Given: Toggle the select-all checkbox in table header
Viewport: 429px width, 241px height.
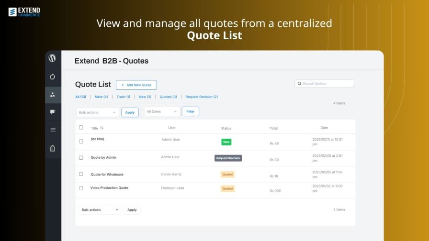Looking at the screenshot, I should click(x=81, y=127).
